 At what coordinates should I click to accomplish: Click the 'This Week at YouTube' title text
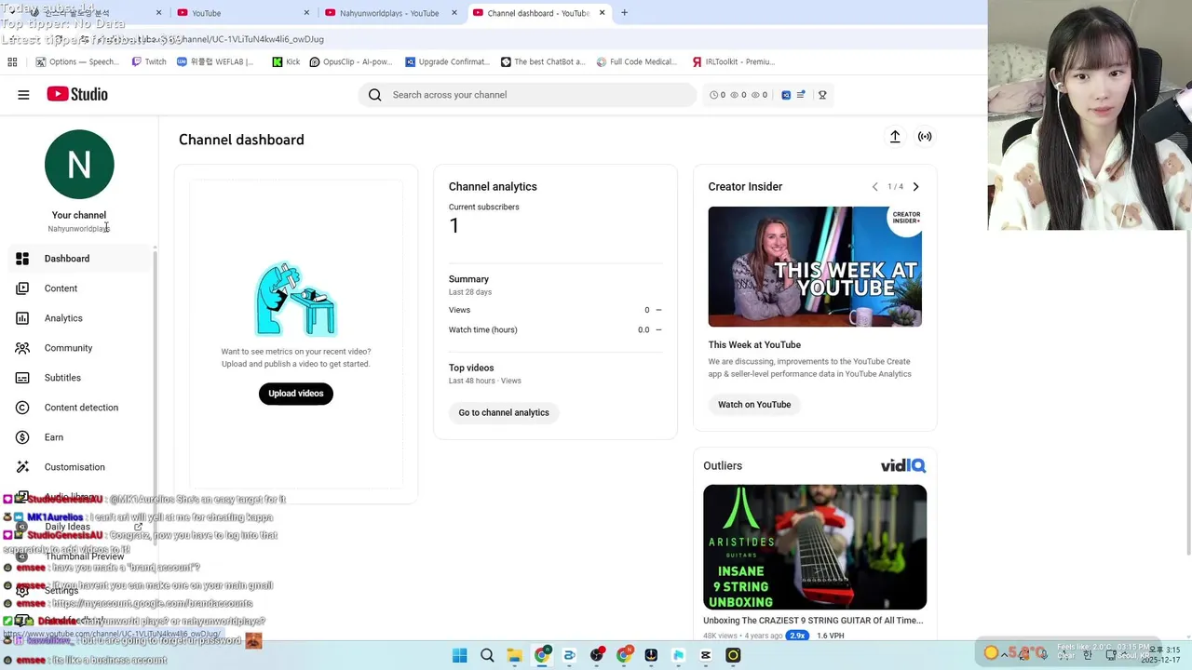(754, 345)
